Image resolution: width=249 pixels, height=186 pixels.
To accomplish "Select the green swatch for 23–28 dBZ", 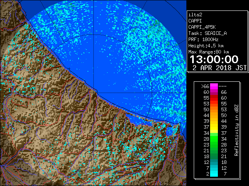I will click(214, 145).
